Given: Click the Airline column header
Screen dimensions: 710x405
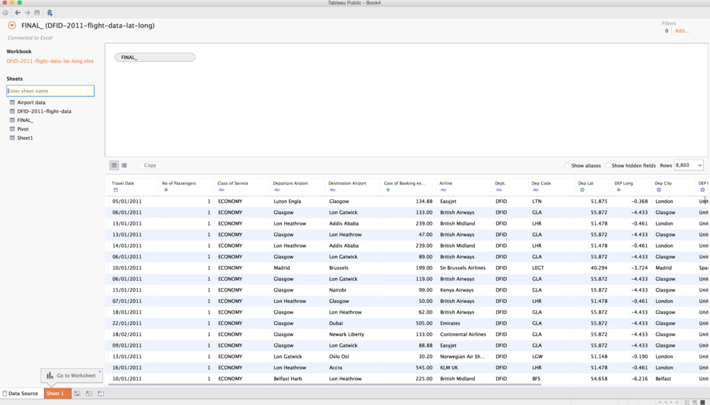Looking at the screenshot, I should pyautogui.click(x=446, y=183).
